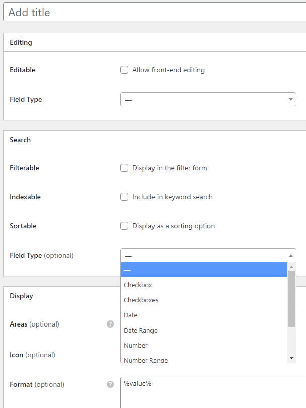This screenshot has width=306, height=408.
Task: Choose Checkboxes option in the list
Action: pyautogui.click(x=141, y=300)
